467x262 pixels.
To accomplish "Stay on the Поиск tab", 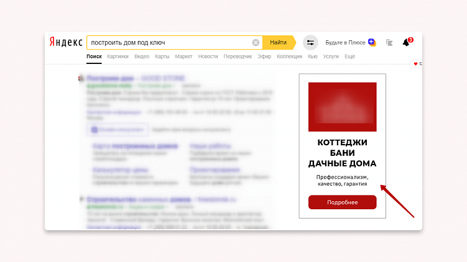I will pos(94,56).
